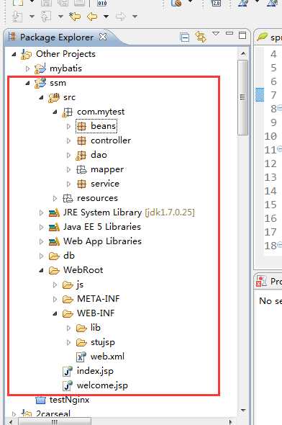Viewport: 282px width, 425px height.
Task: Click the Web App Libraries icon
Action: (54, 241)
